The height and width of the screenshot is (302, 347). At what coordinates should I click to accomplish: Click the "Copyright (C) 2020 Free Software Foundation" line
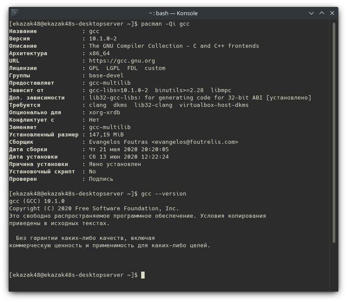(x=94, y=209)
